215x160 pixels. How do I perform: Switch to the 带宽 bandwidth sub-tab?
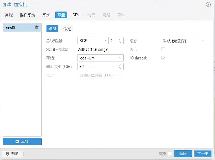tap(67, 29)
